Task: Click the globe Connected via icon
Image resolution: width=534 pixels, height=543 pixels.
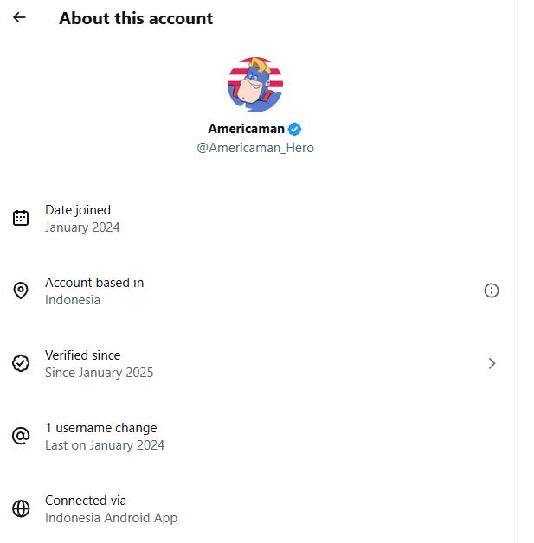Action: click(x=21, y=508)
